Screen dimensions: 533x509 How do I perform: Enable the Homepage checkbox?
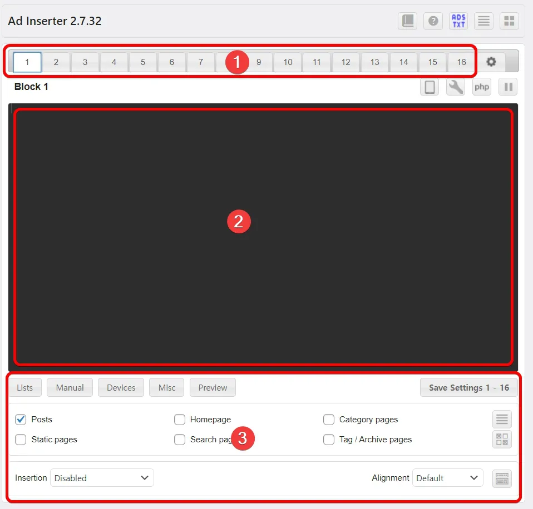pos(180,420)
